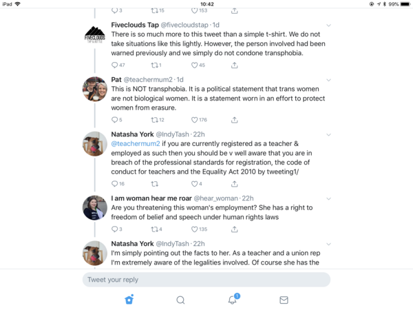Image resolution: width=413 pixels, height=310 pixels.
Task: Retweet Natasha York's teacher registration tweet
Action: pos(154,184)
